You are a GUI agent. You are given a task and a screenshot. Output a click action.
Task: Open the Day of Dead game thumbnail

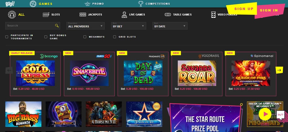(143, 73)
